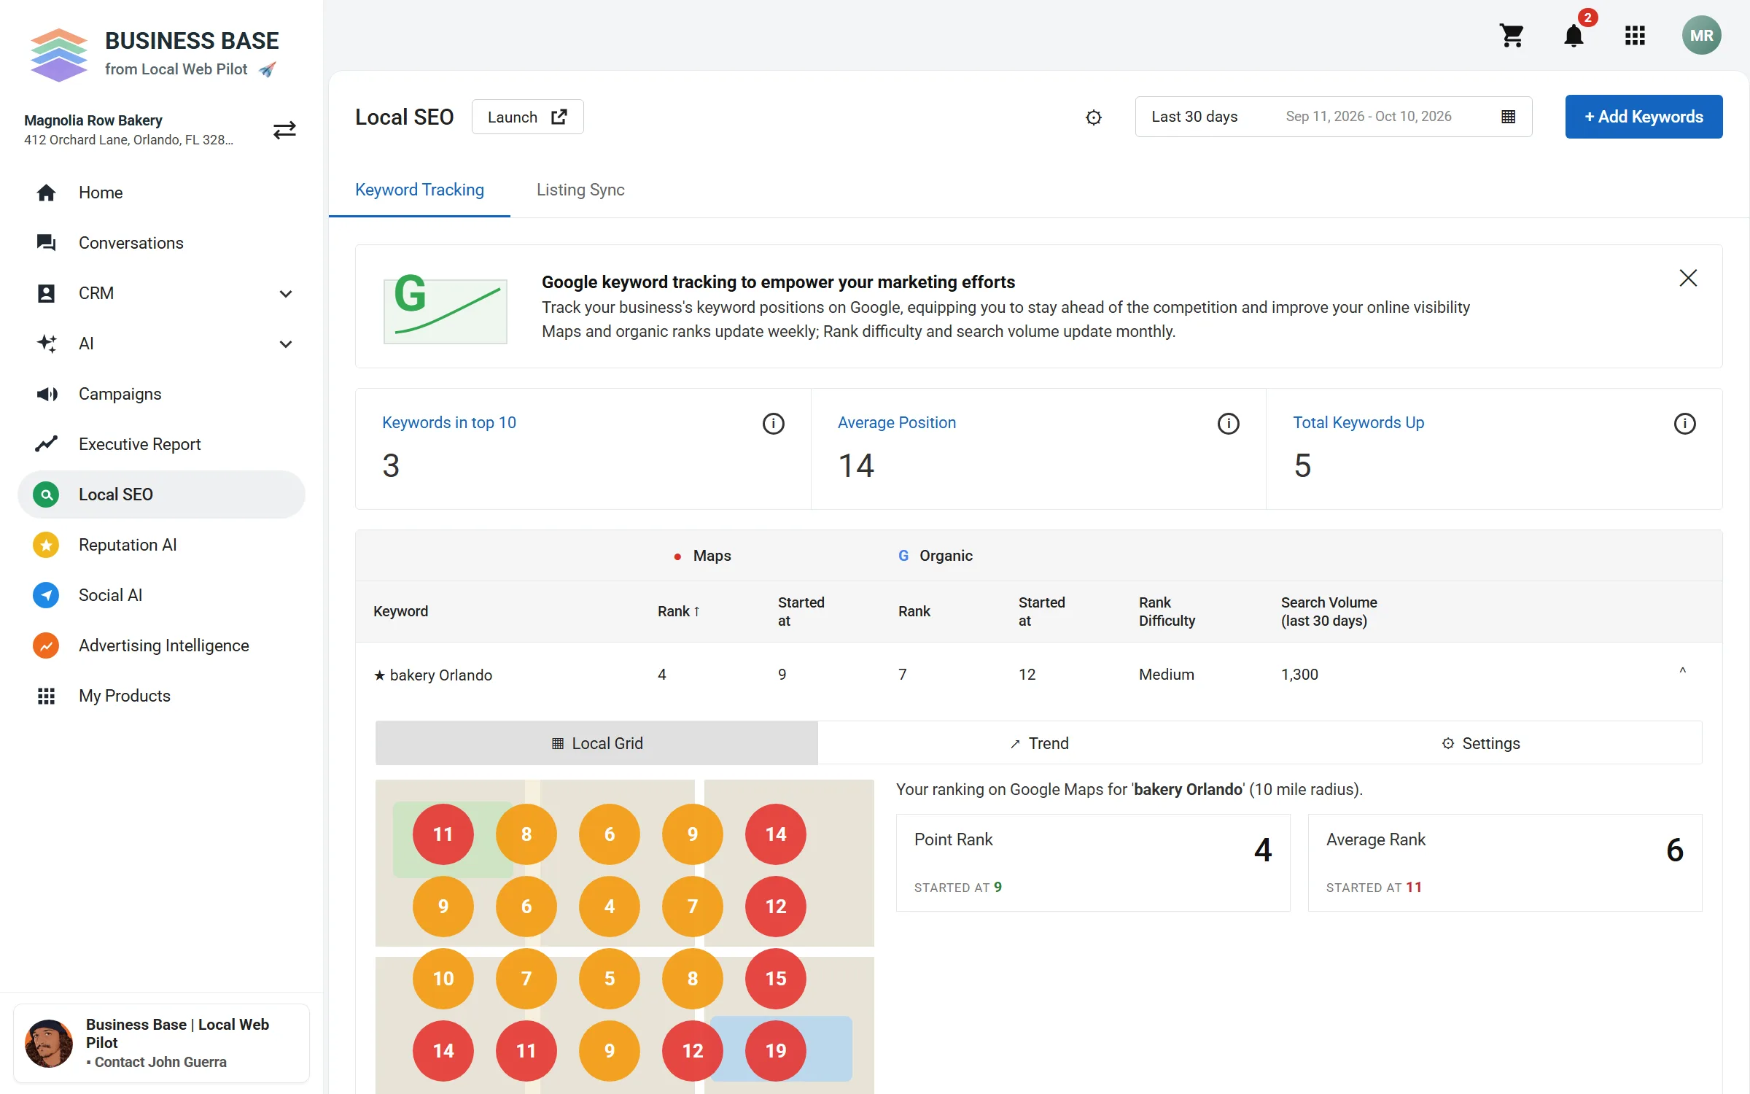This screenshot has height=1094, width=1750.
Task: Go to Home in sidebar
Action: pyautogui.click(x=161, y=193)
